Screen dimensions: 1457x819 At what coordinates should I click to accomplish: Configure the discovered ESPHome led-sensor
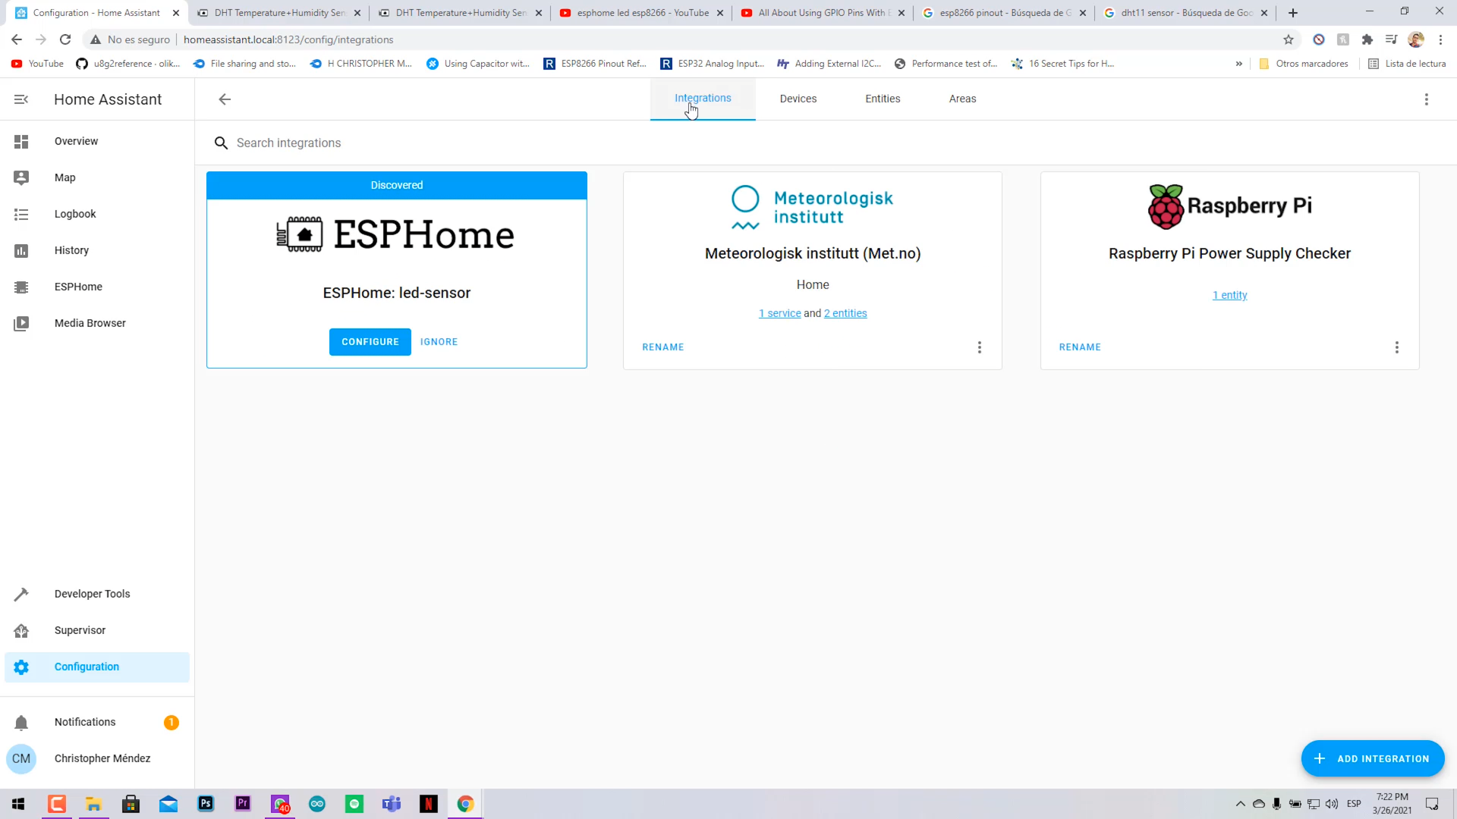point(370,342)
